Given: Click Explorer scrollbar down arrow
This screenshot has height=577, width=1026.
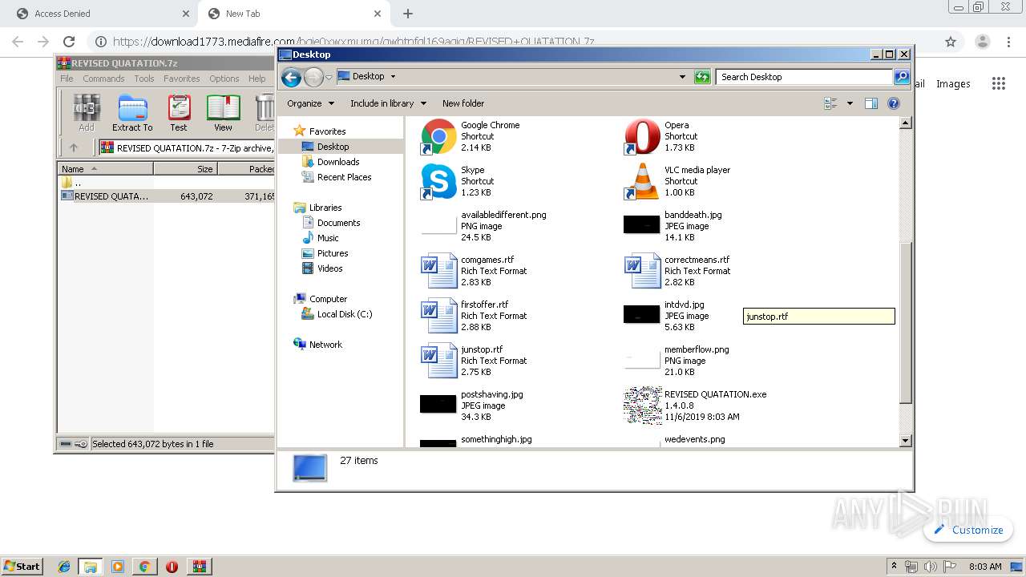Looking at the screenshot, I should pyautogui.click(x=906, y=441).
